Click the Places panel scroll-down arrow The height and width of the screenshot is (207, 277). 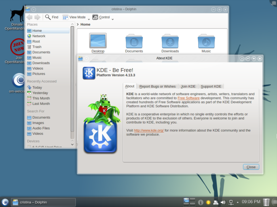pyautogui.click(x=72, y=145)
